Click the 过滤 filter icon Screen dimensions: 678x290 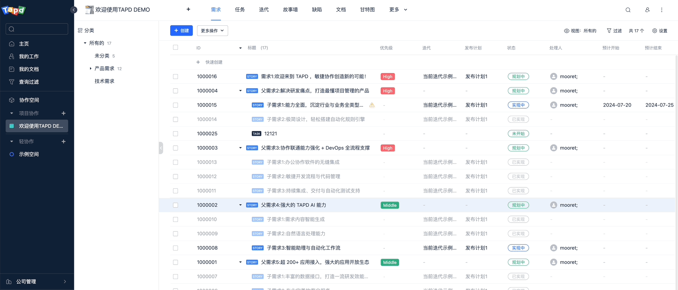point(609,31)
